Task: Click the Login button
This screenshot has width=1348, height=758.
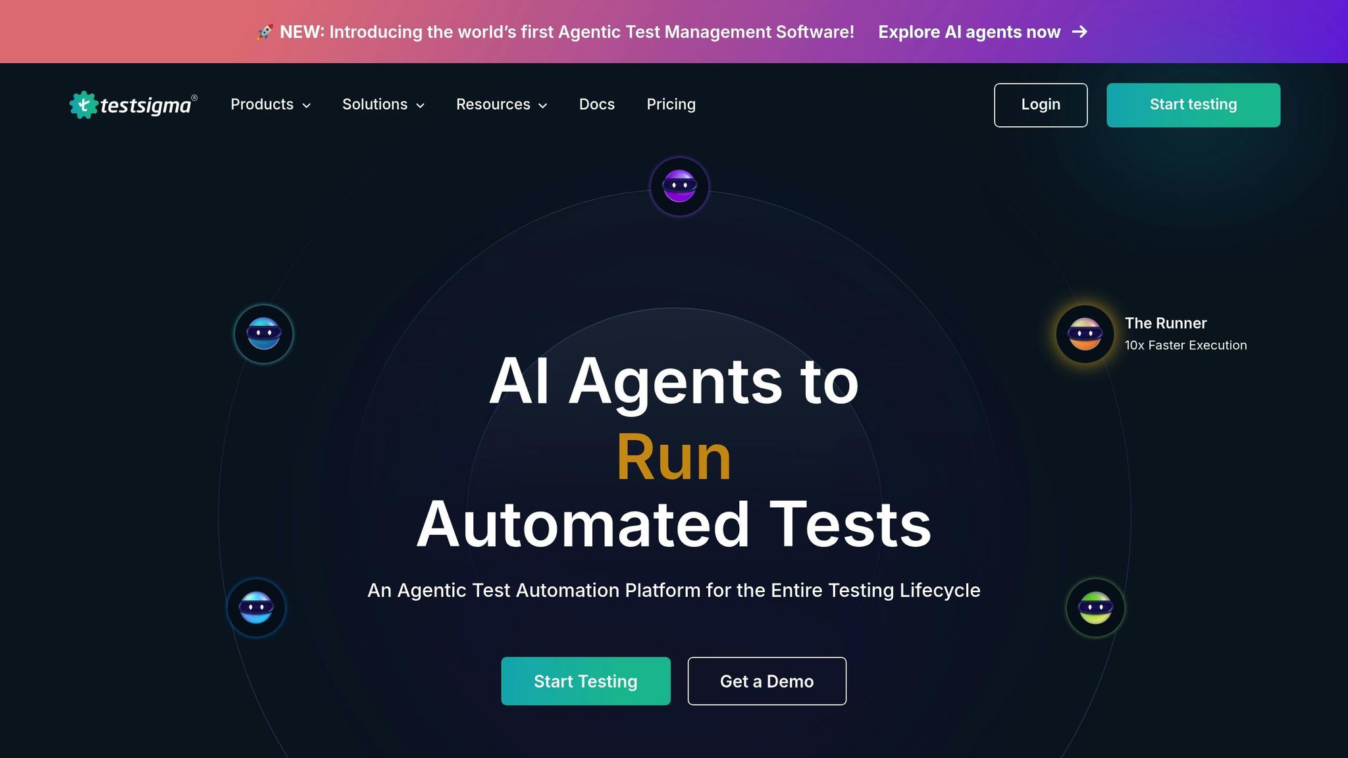Action: point(1040,105)
